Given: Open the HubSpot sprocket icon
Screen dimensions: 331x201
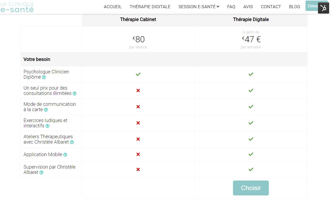Looking at the screenshot, I should click(x=324, y=8).
